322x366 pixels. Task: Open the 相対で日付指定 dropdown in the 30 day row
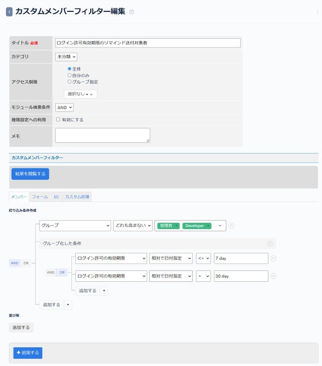[171, 276]
